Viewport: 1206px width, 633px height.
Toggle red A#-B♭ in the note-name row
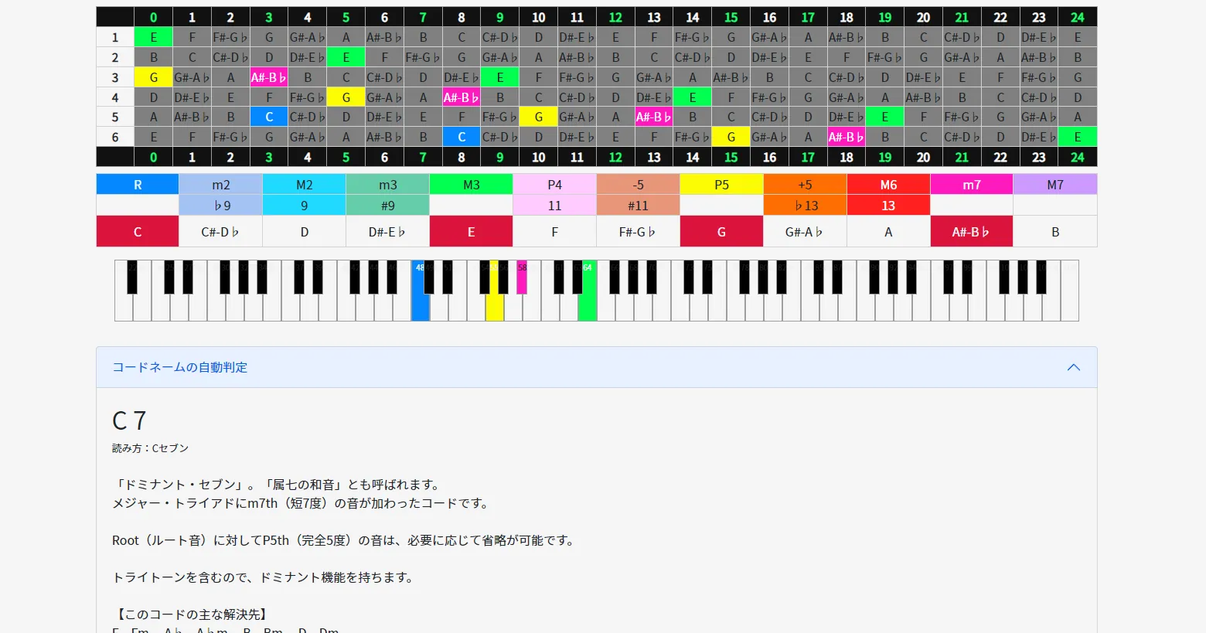point(972,232)
